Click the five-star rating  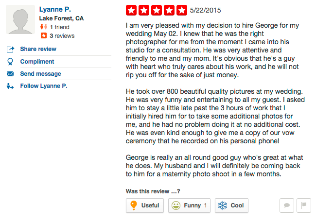point(156,10)
